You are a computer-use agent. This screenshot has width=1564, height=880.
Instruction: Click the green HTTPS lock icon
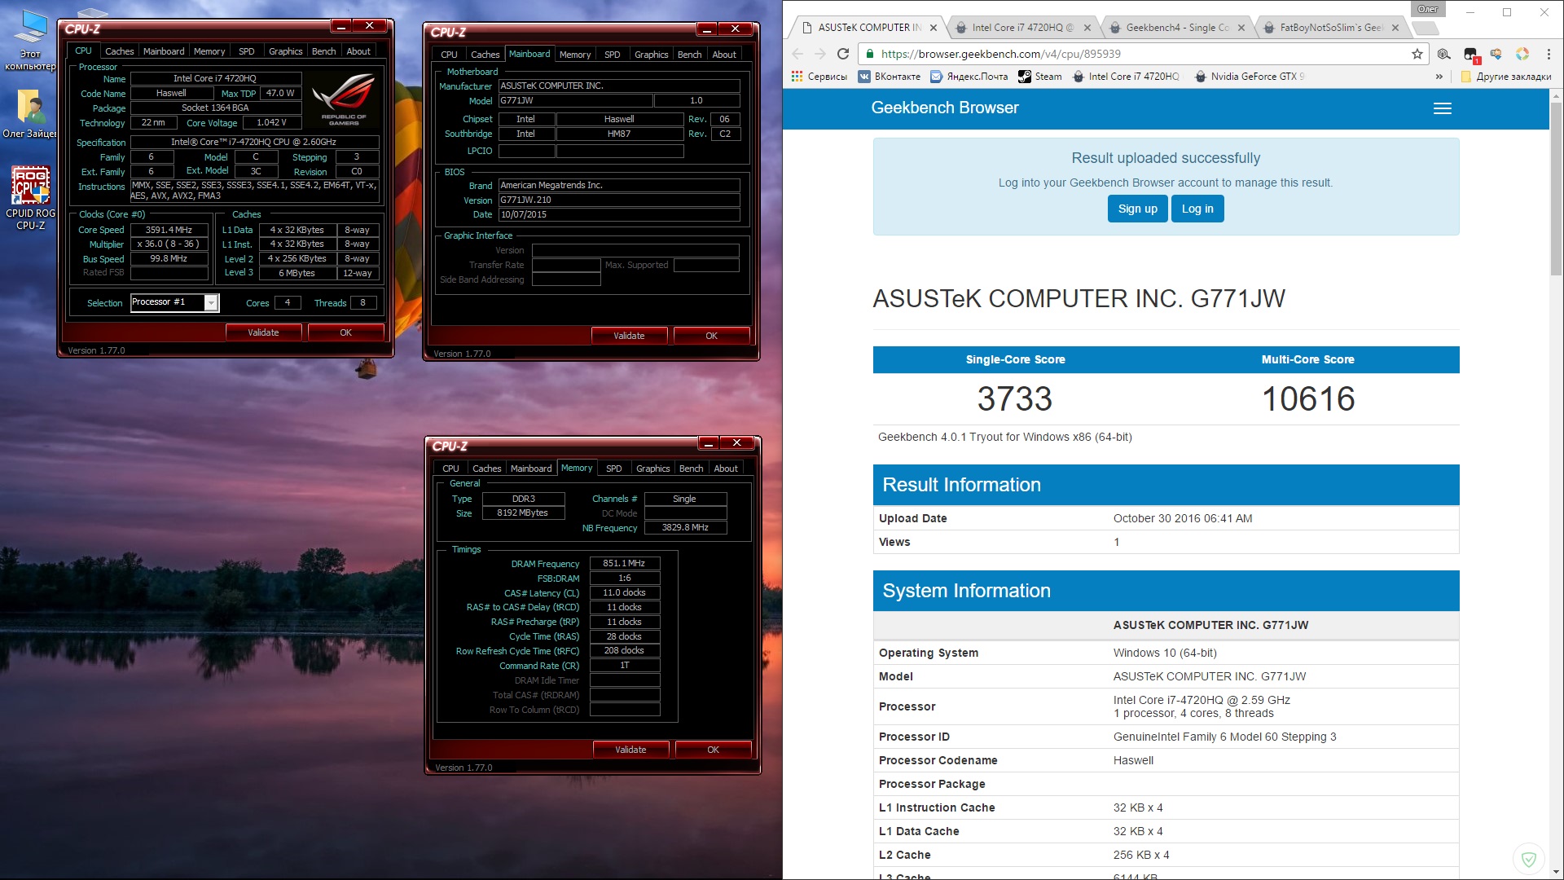point(870,54)
